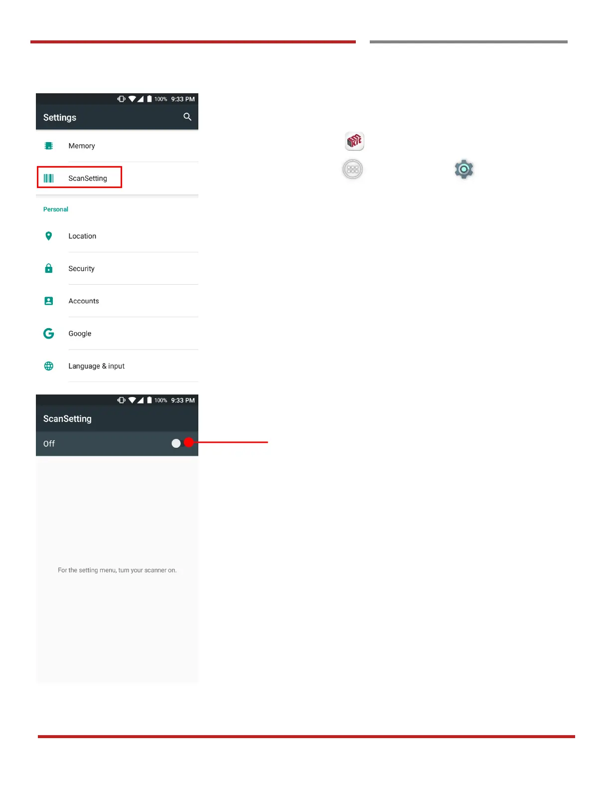
Task: Tap the Google G logo icon
Action: click(49, 333)
